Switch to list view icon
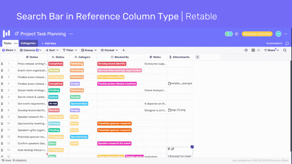292x164 pixels. pyautogui.click(x=258, y=50)
